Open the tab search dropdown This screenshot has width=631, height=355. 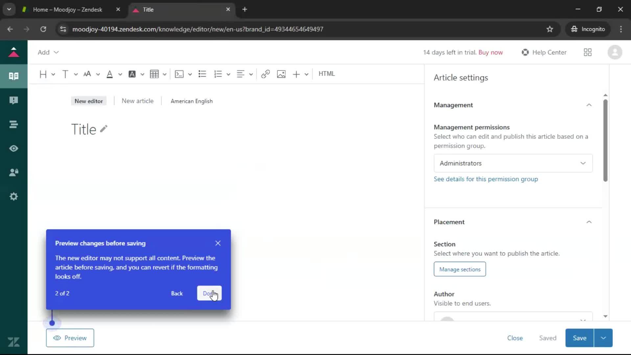point(9,9)
